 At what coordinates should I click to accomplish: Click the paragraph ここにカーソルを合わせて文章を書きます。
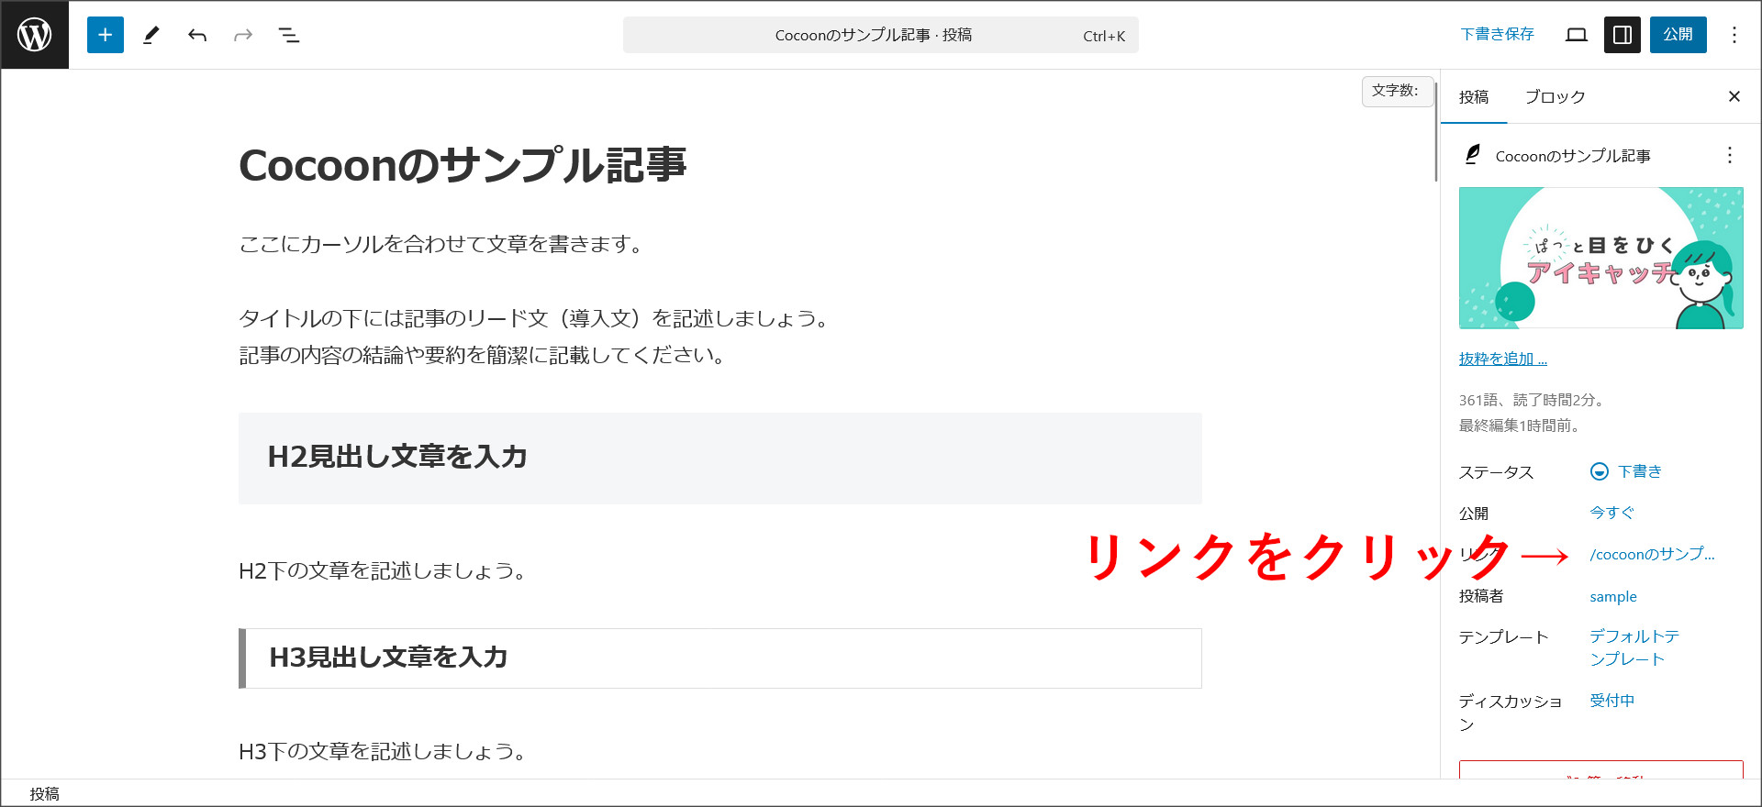pos(442,244)
